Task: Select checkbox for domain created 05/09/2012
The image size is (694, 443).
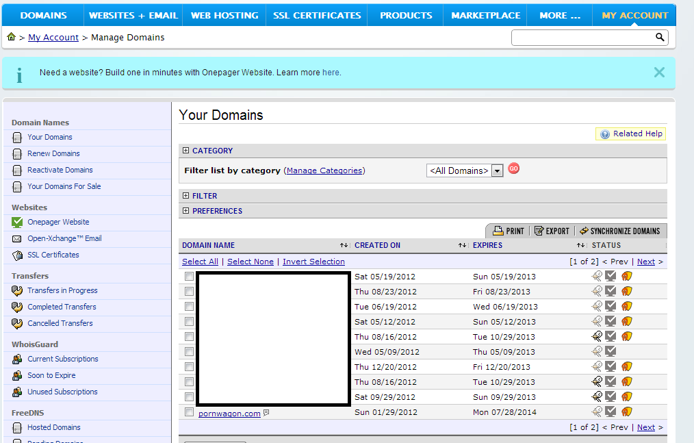Action: 190,352
